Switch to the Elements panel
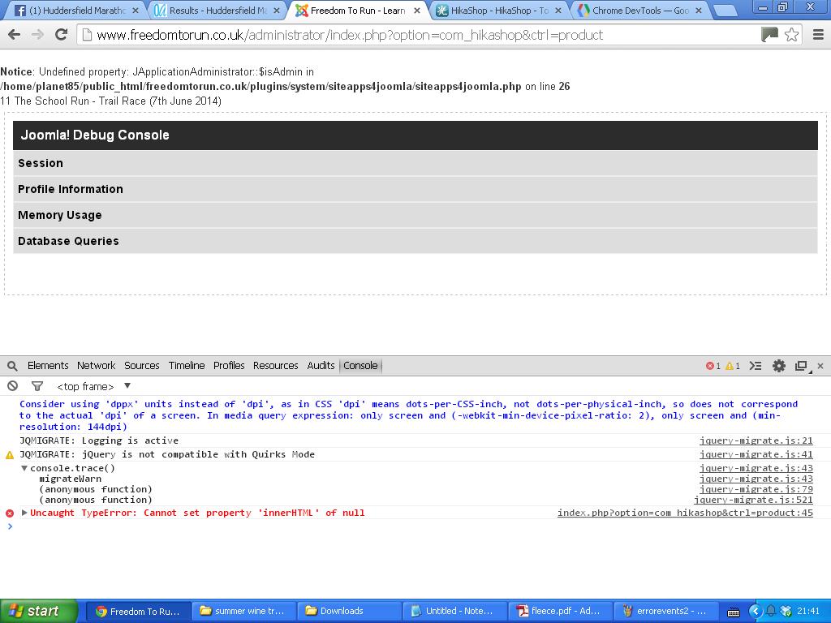The image size is (831, 623). click(x=48, y=366)
